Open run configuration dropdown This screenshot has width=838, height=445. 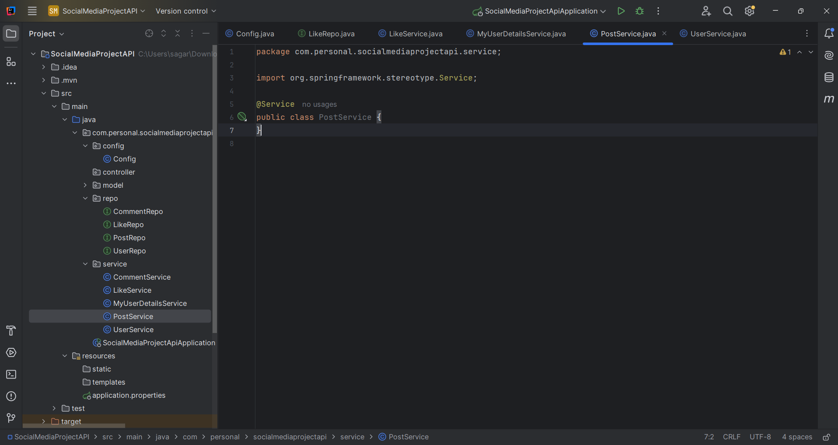(x=539, y=11)
